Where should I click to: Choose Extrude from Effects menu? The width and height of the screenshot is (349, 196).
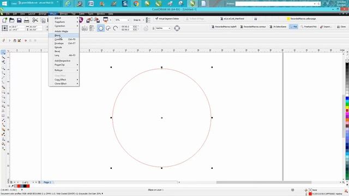tap(64, 47)
